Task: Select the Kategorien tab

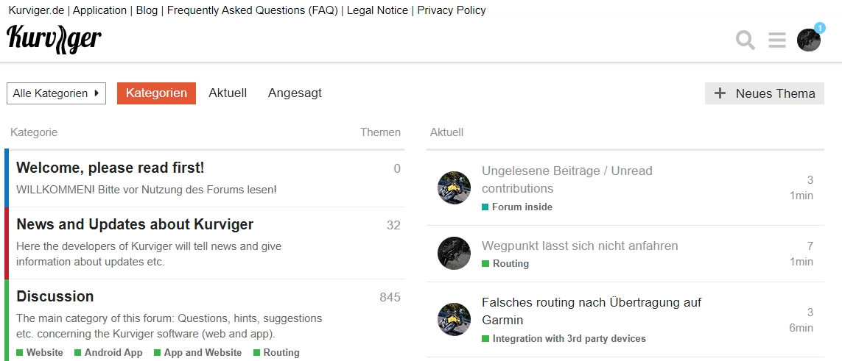Action: [x=156, y=93]
